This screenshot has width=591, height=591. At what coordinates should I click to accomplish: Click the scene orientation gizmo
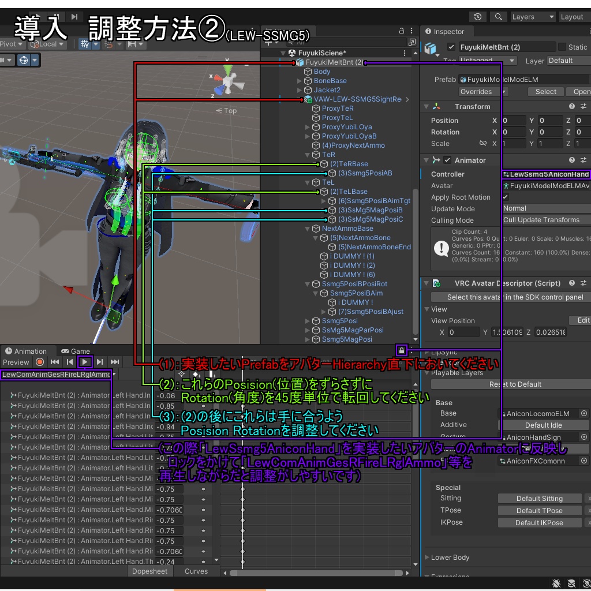[x=227, y=81]
